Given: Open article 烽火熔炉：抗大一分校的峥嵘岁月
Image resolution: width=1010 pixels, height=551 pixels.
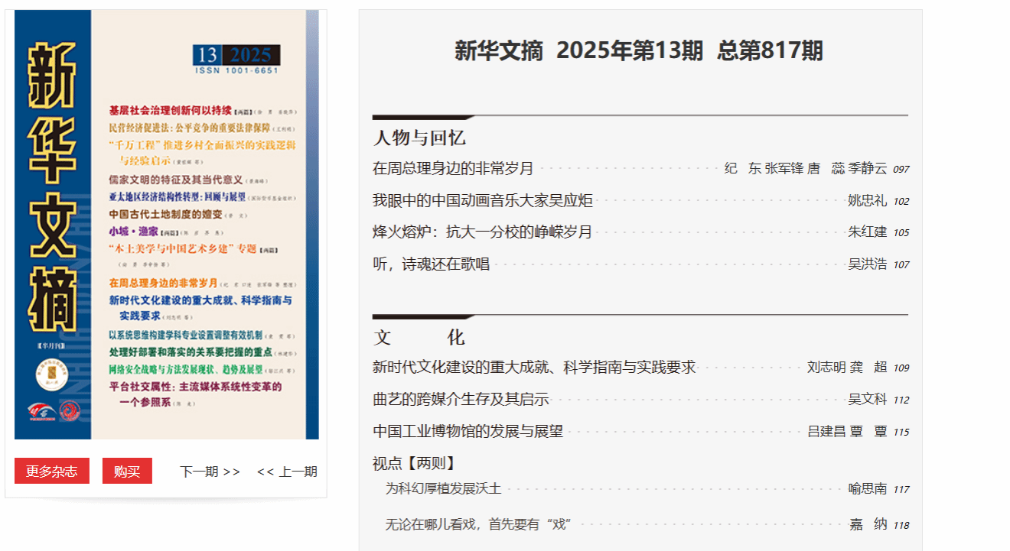Looking at the screenshot, I should (482, 232).
